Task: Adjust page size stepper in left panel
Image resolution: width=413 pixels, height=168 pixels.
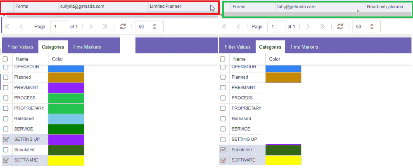Action: [154, 26]
